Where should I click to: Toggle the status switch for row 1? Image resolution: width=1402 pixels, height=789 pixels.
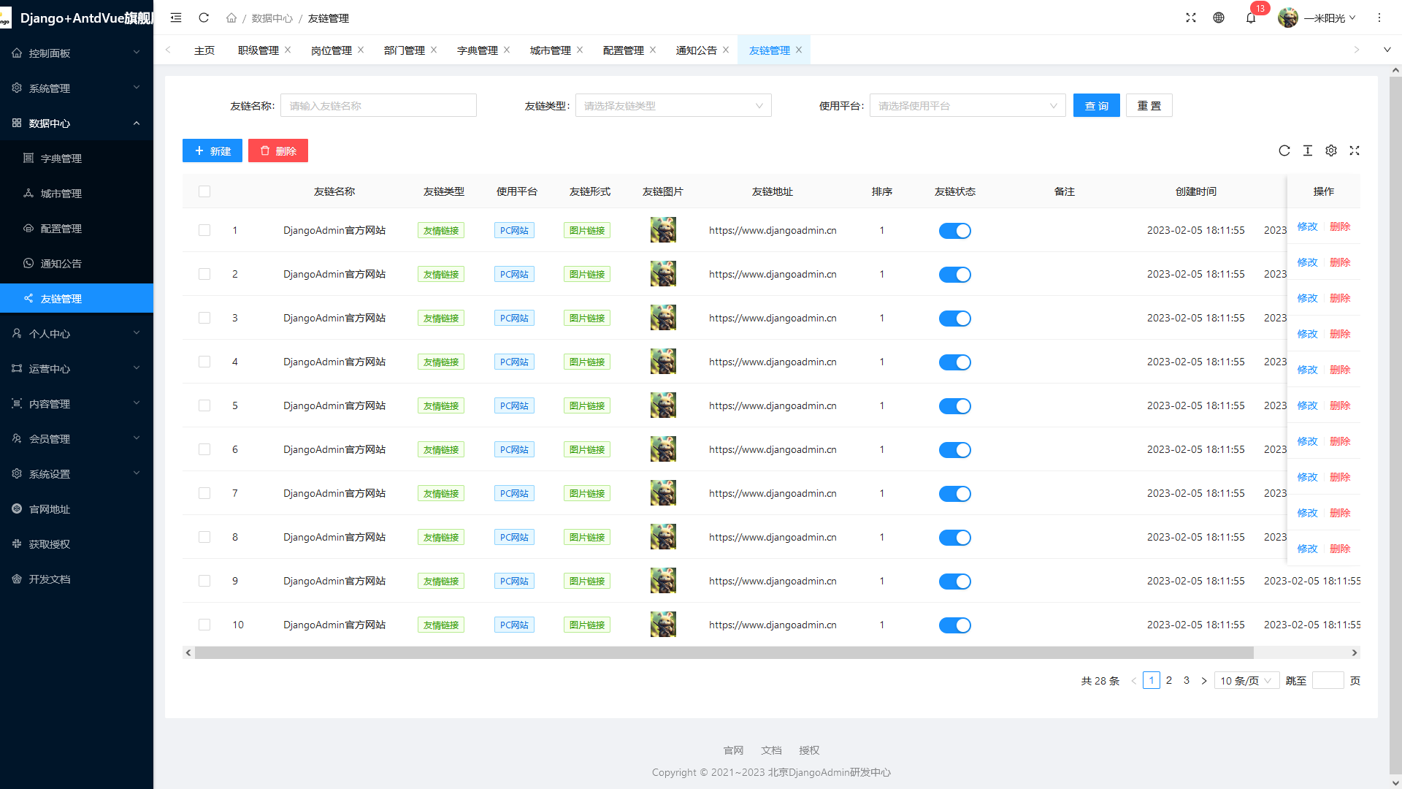(x=954, y=231)
